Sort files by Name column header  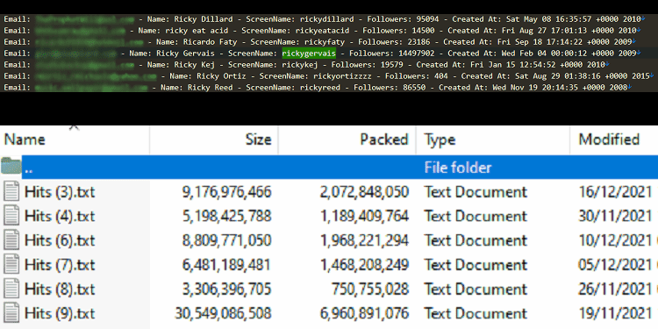click(x=75, y=139)
